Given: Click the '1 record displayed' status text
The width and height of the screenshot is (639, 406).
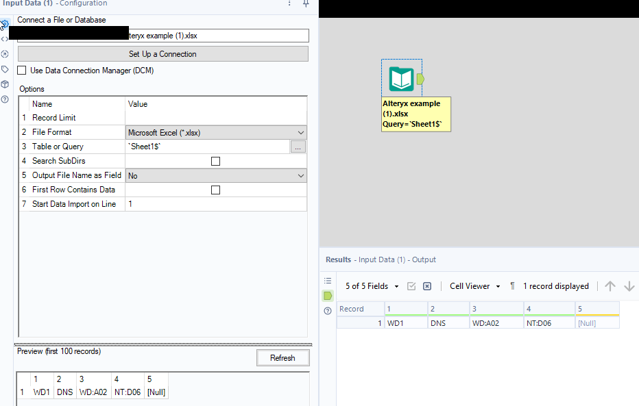Looking at the screenshot, I should click(556, 286).
